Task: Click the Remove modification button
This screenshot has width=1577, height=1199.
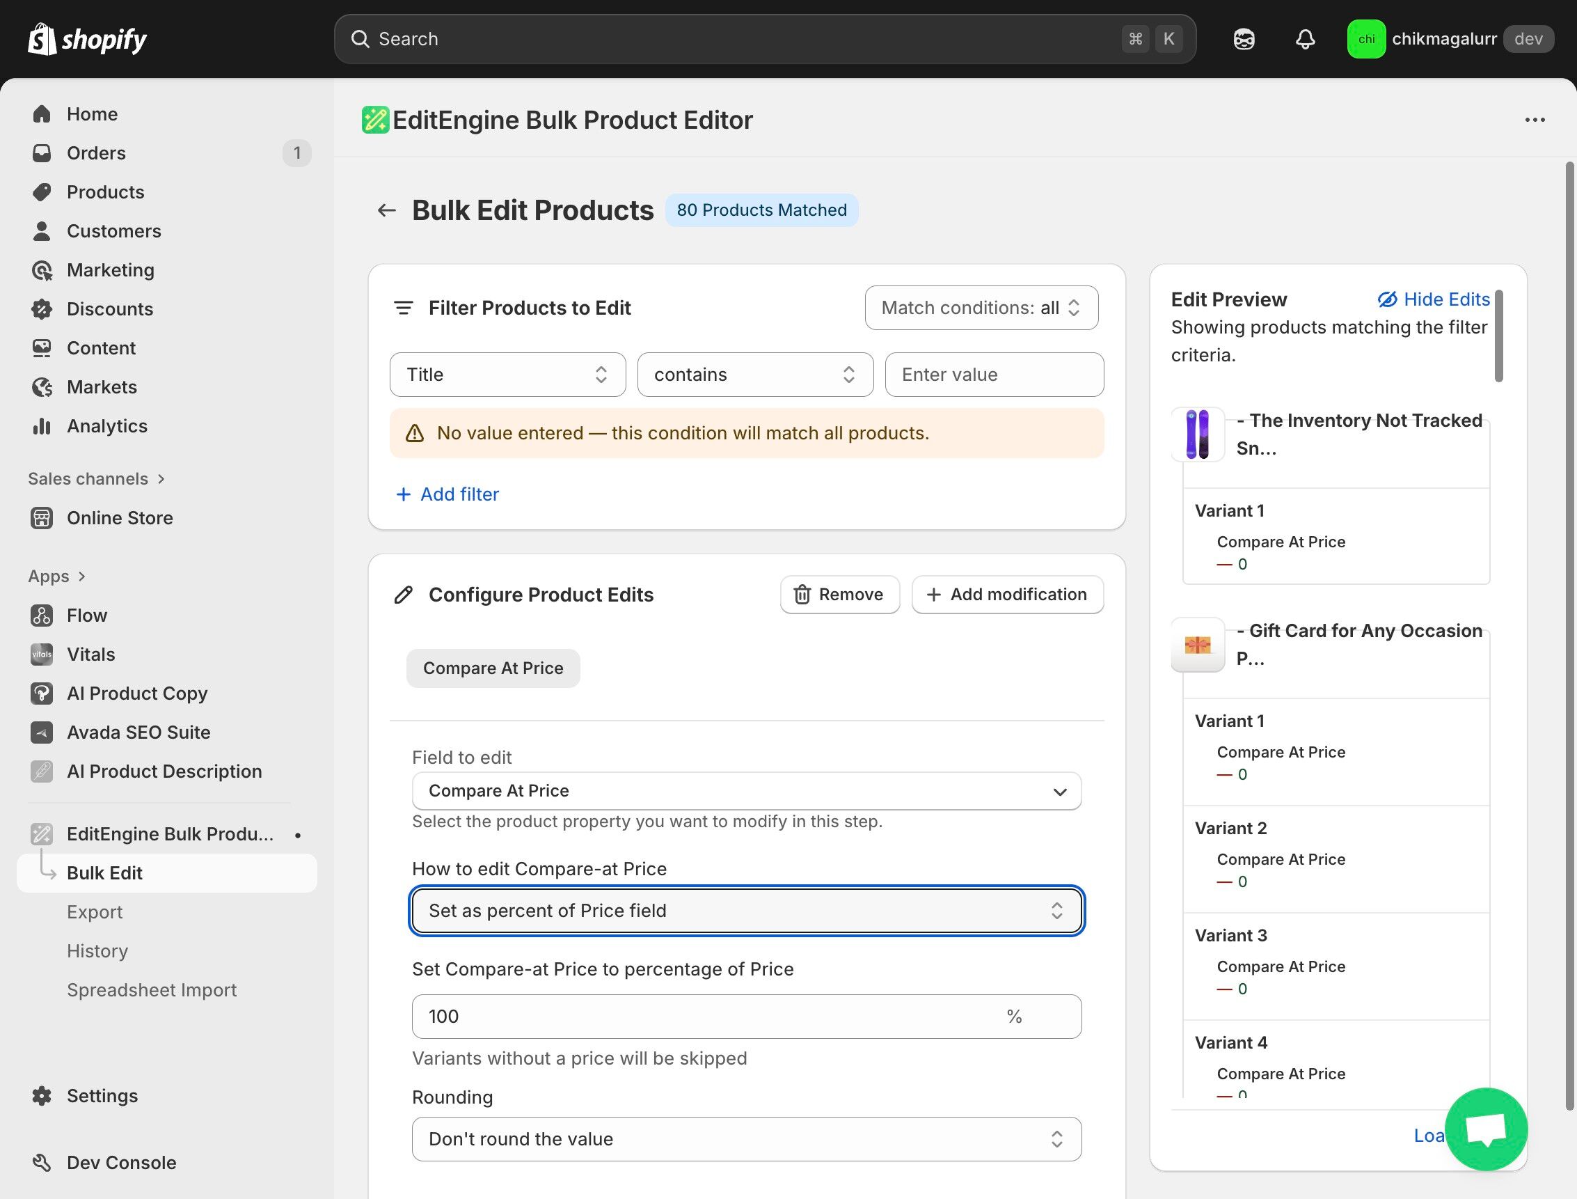Action: 839,595
